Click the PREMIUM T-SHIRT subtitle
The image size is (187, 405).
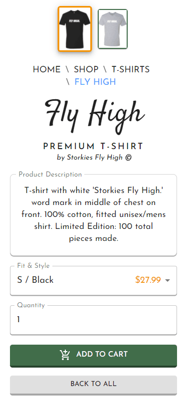pyautogui.click(x=93, y=147)
